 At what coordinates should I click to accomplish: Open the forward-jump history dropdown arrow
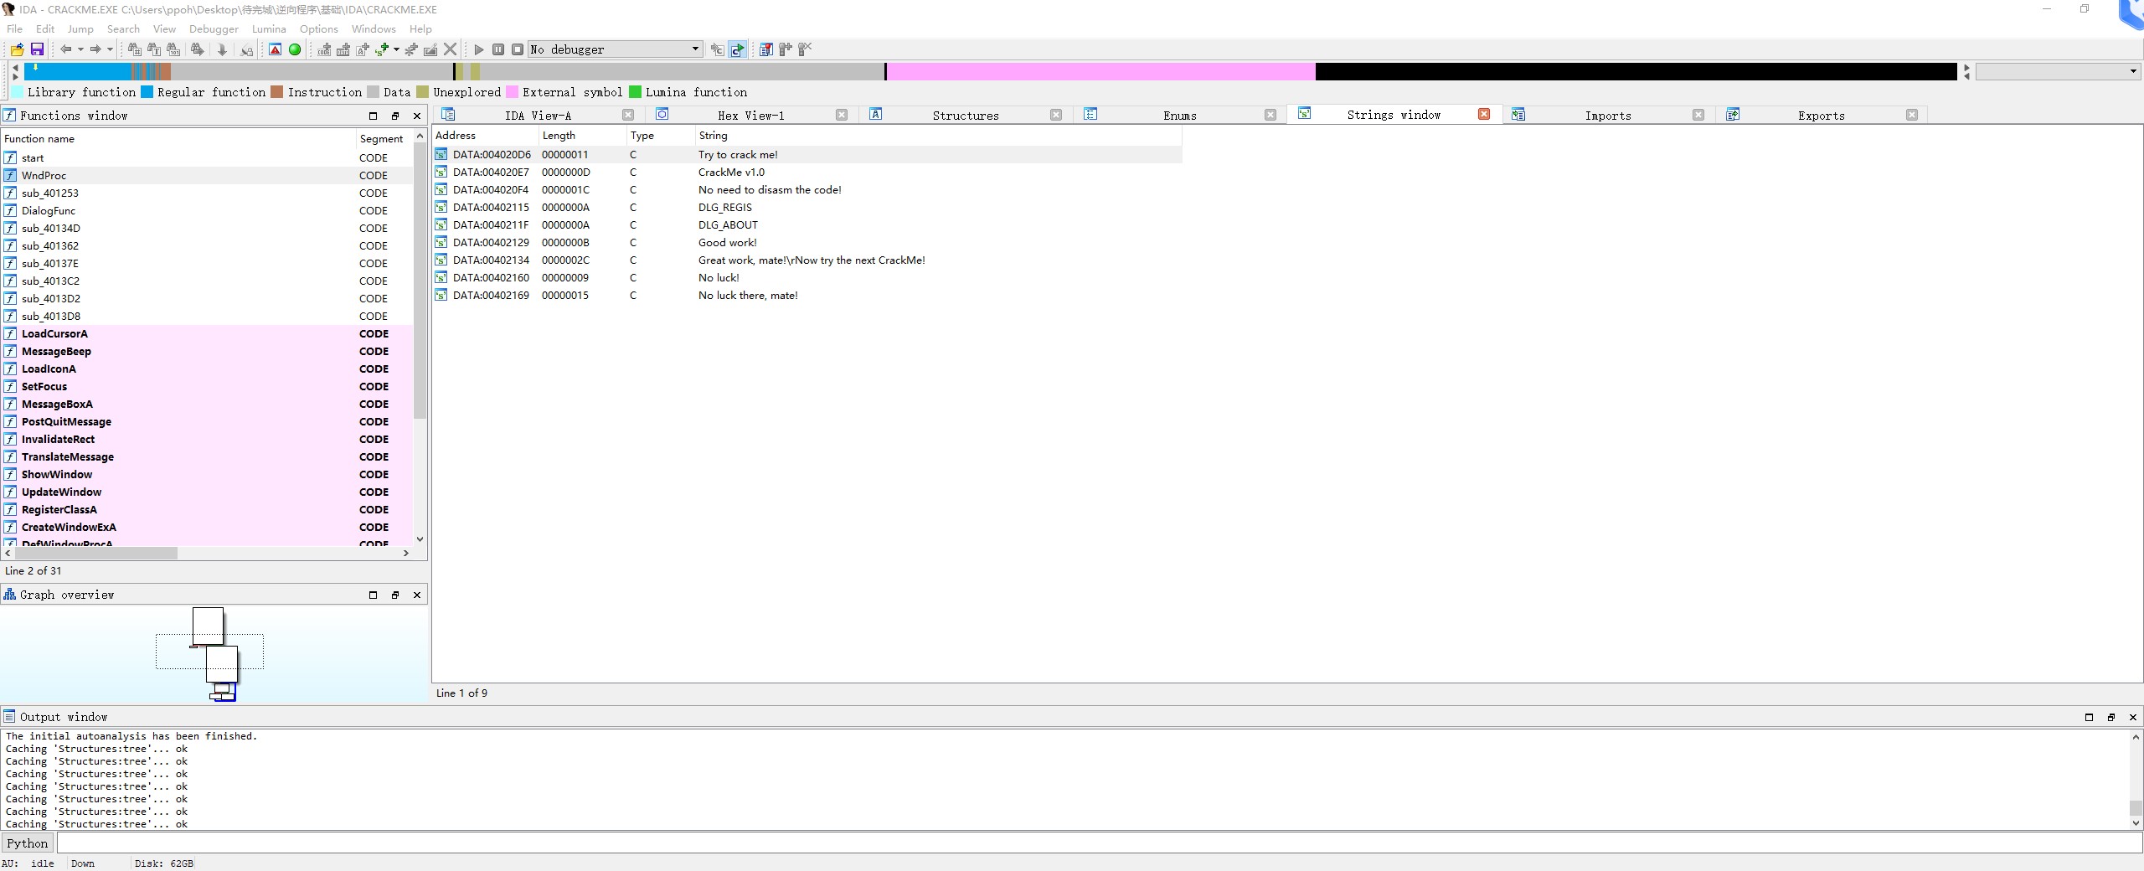click(110, 49)
